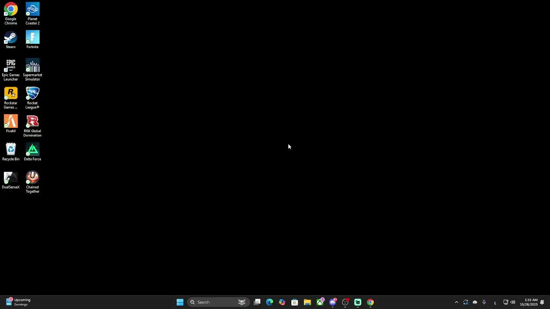The height and width of the screenshot is (309, 550).
Task: Open the notifications bell
Action: pos(542,302)
